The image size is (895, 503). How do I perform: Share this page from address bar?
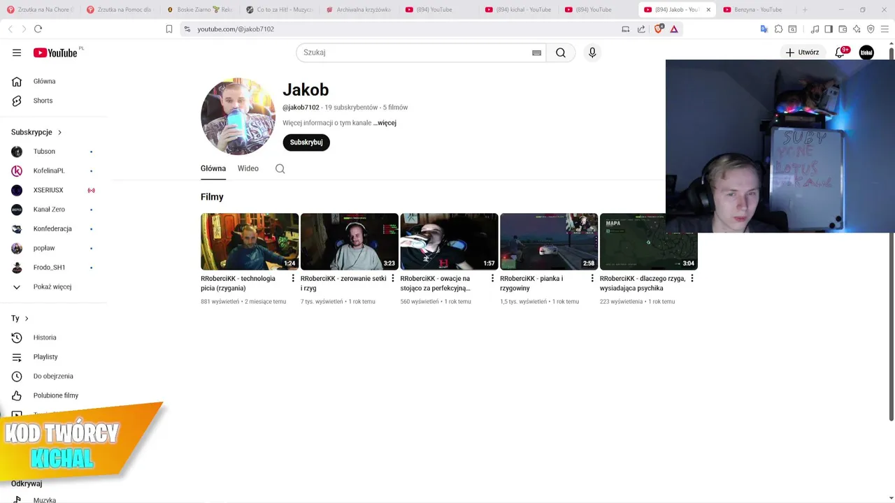(641, 29)
